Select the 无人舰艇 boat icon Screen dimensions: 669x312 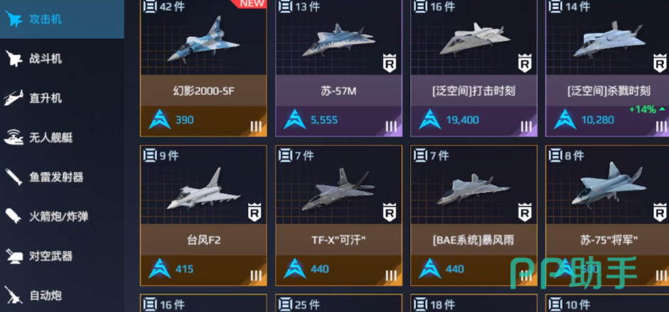pyautogui.click(x=14, y=138)
